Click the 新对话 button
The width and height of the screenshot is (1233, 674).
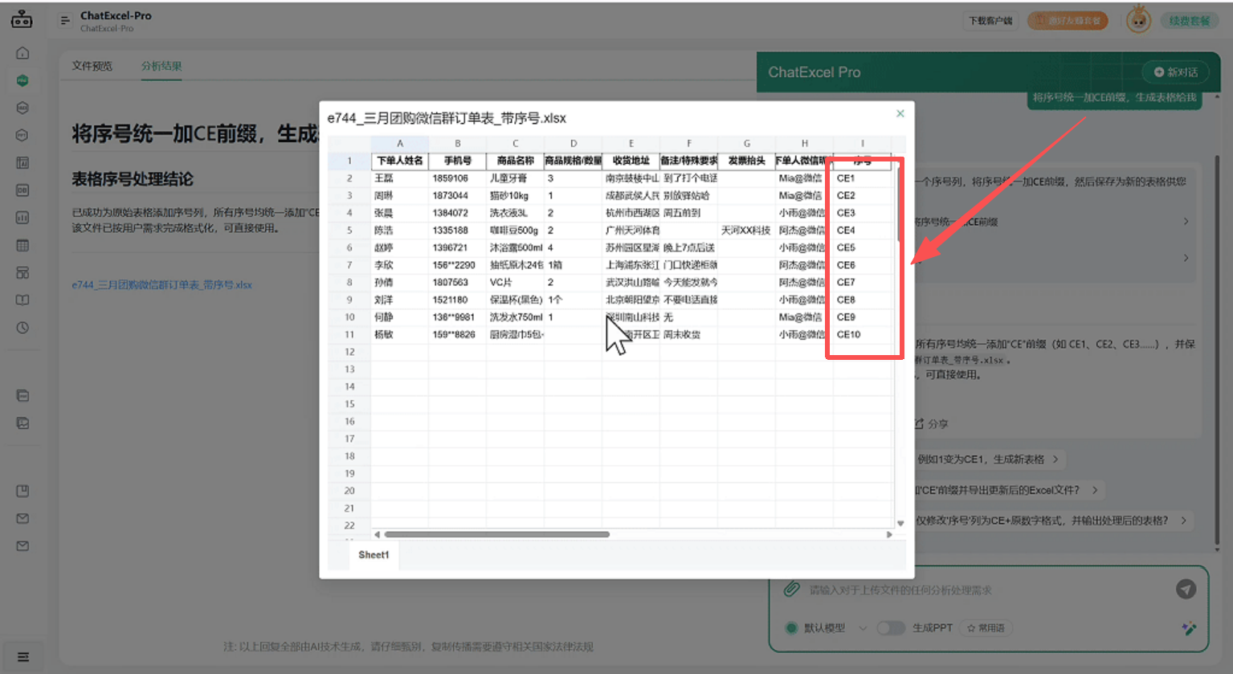(1177, 71)
